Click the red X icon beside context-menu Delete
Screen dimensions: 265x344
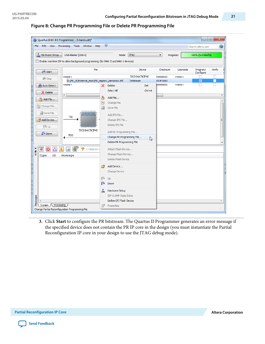point(103,86)
